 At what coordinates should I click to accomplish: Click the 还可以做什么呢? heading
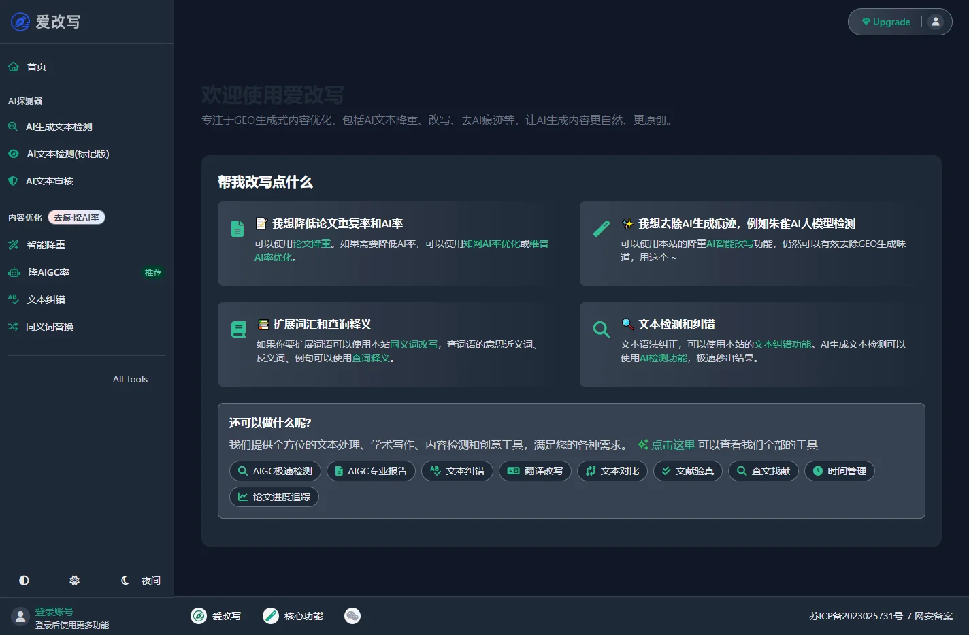[270, 423]
